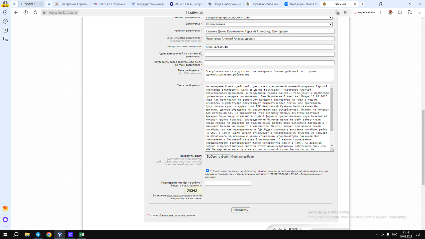The image size is (425, 239).
Task: Click the Отправить submit button
Action: pos(241,210)
